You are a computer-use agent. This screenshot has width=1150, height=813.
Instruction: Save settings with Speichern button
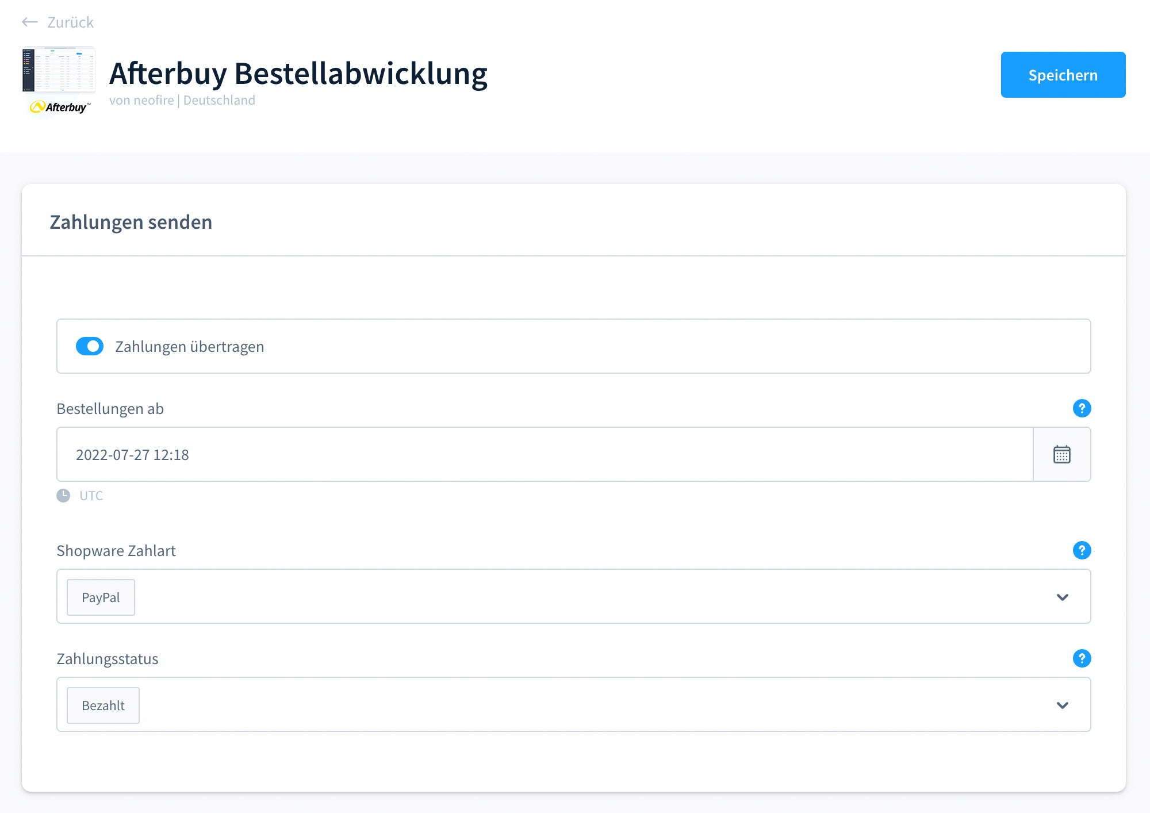(1063, 75)
